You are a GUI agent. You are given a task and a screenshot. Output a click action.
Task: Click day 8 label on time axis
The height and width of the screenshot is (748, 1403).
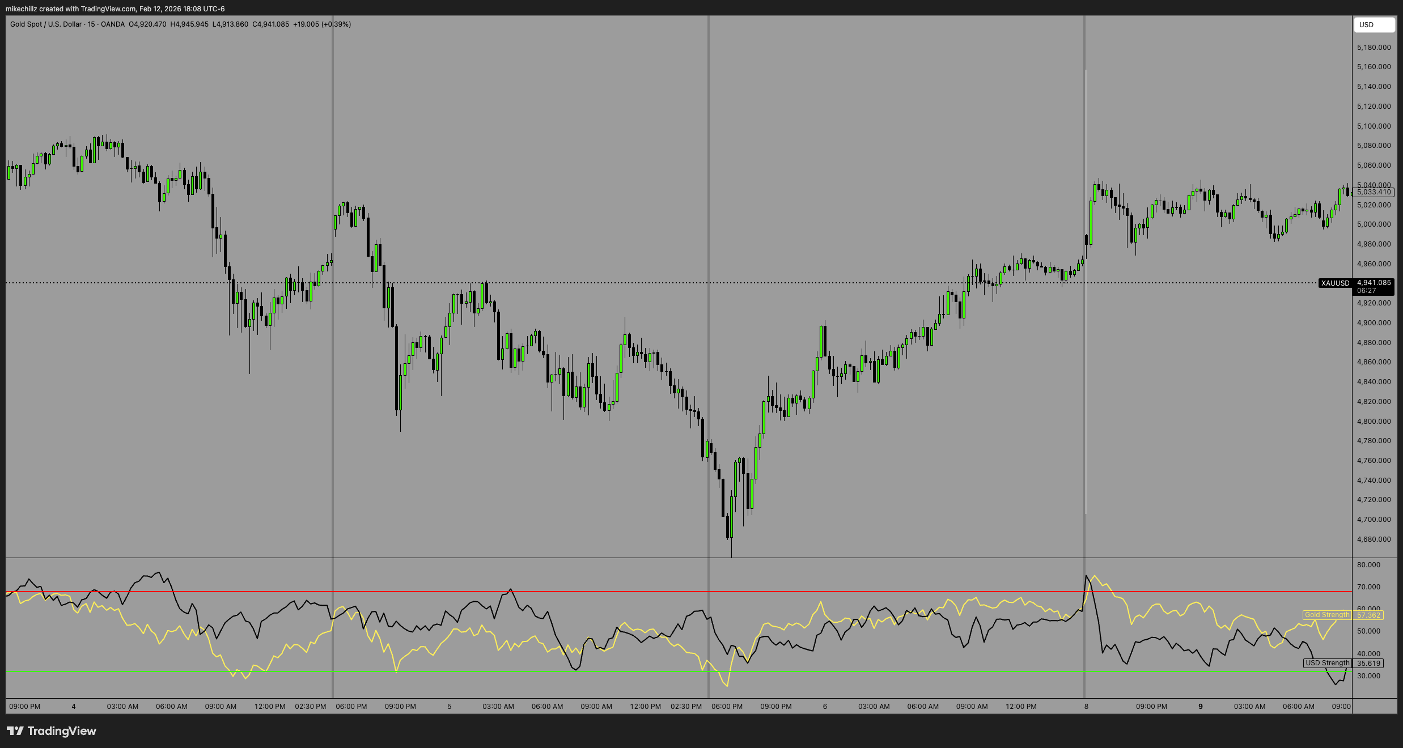click(x=1086, y=707)
